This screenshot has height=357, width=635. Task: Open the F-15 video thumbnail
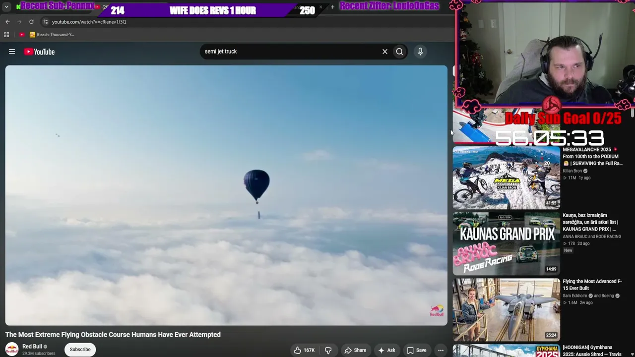(506, 309)
